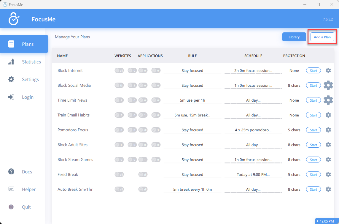Image resolution: width=339 pixels, height=224 pixels.
Task: Start the Time Limit News plan
Action: [x=313, y=100]
